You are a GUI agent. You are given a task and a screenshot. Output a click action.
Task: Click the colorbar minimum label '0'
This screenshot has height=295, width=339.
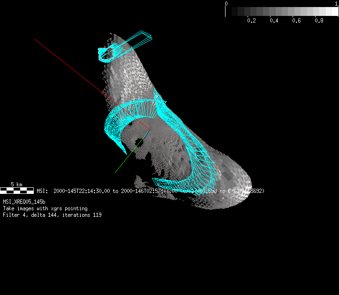coord(226,4)
